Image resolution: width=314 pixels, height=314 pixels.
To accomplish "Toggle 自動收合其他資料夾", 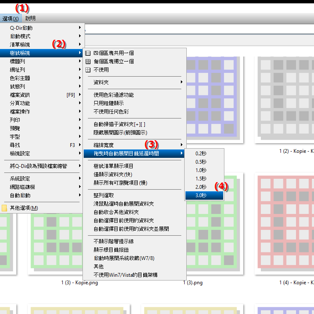I will pos(135,212).
